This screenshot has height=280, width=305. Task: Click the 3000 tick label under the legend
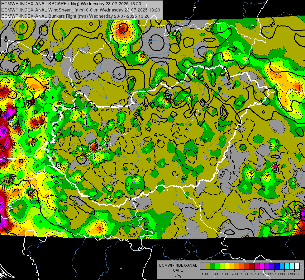[284, 274]
